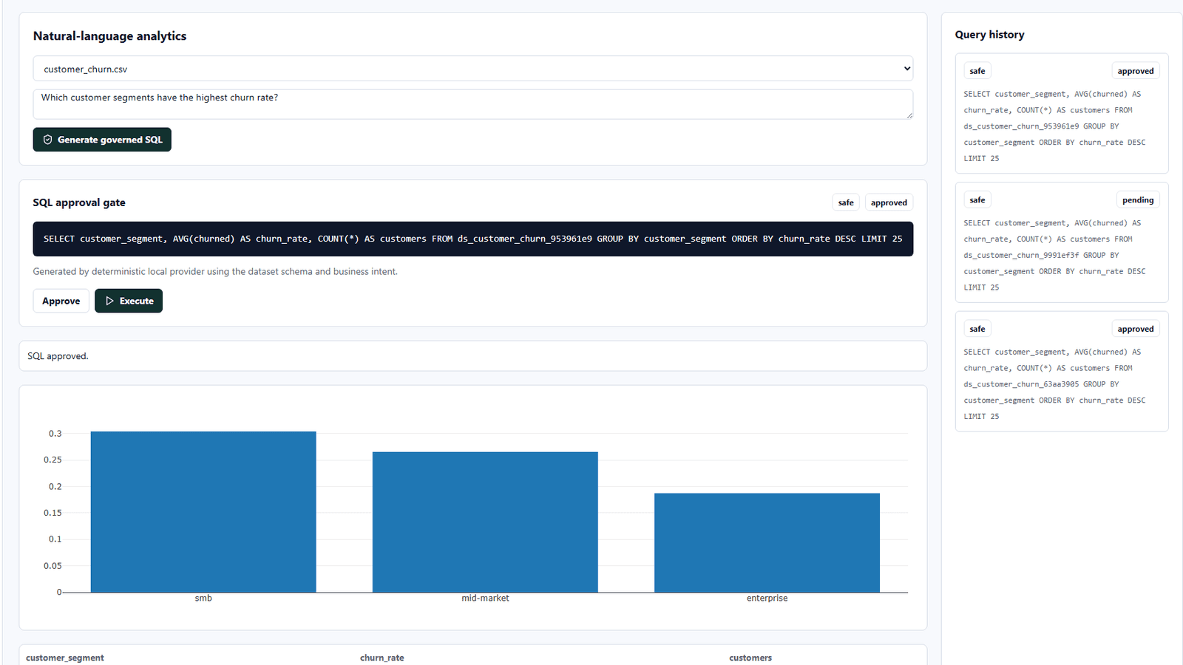Click the enterprise bar in chart
The height and width of the screenshot is (665, 1183).
click(767, 542)
